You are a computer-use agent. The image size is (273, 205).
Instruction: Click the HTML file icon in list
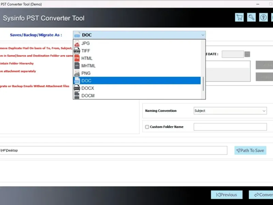[x=77, y=58]
